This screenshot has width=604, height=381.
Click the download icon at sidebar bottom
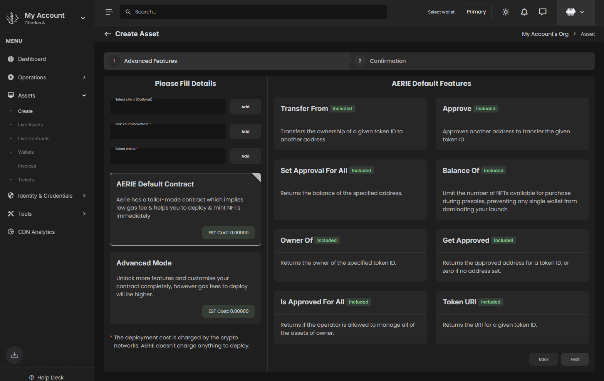click(x=15, y=355)
